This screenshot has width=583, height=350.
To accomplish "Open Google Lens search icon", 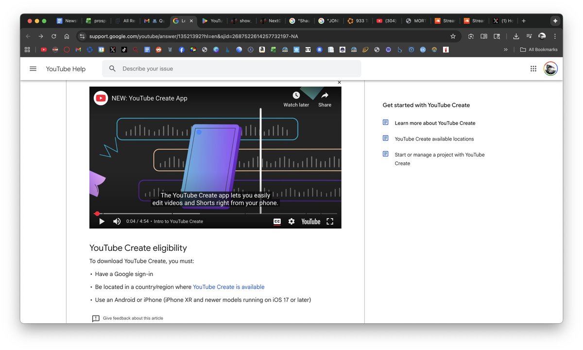I will tap(471, 36).
